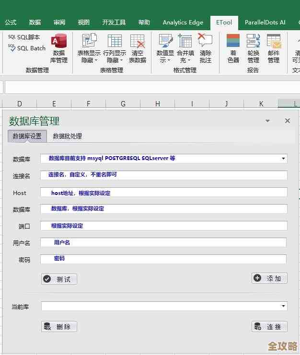This screenshot has width=300, height=355.
Task: Click 添加 button
Action: click(x=269, y=278)
